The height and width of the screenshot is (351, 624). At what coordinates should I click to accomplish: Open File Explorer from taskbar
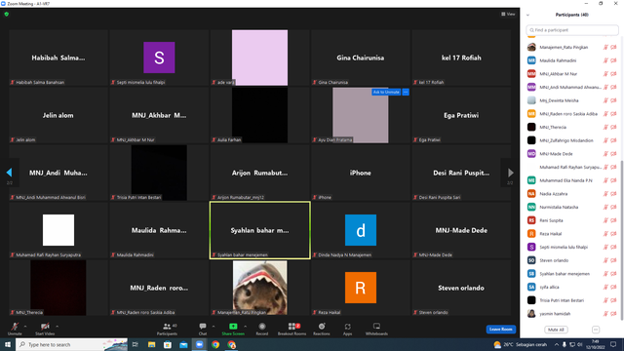click(152, 344)
